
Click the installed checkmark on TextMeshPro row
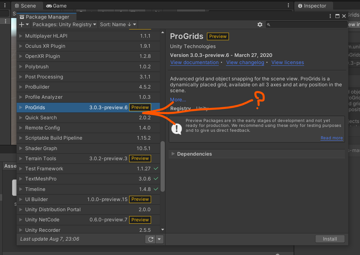point(156,179)
